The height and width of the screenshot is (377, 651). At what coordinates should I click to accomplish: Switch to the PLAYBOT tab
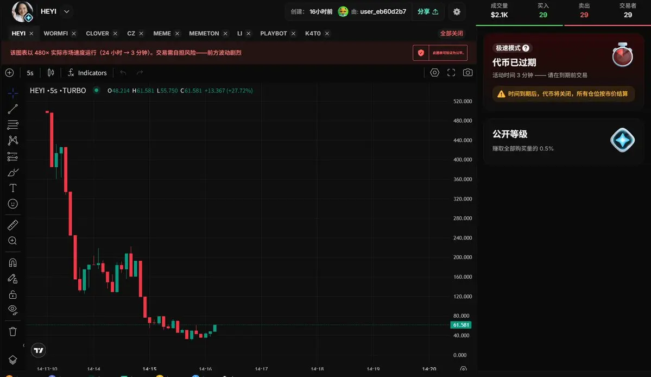click(x=274, y=33)
